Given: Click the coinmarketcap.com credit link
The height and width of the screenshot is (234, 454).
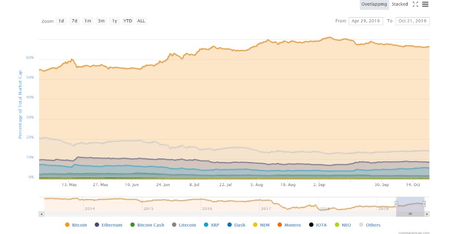Looking at the screenshot, I should point(414,232).
